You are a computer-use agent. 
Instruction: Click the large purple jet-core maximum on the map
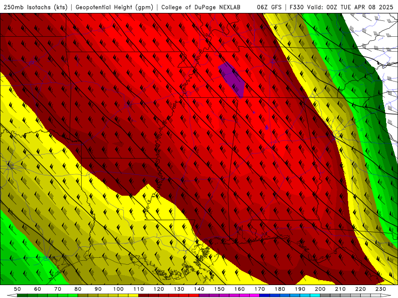(x=232, y=79)
